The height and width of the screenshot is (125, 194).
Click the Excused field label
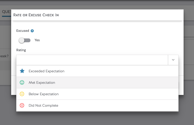click(23, 31)
